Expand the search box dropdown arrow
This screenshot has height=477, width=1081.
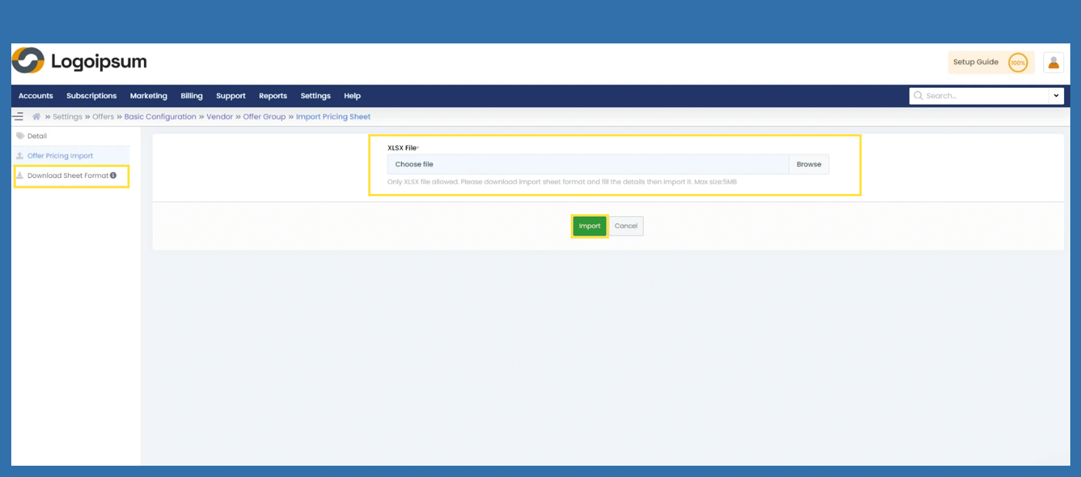(x=1056, y=96)
